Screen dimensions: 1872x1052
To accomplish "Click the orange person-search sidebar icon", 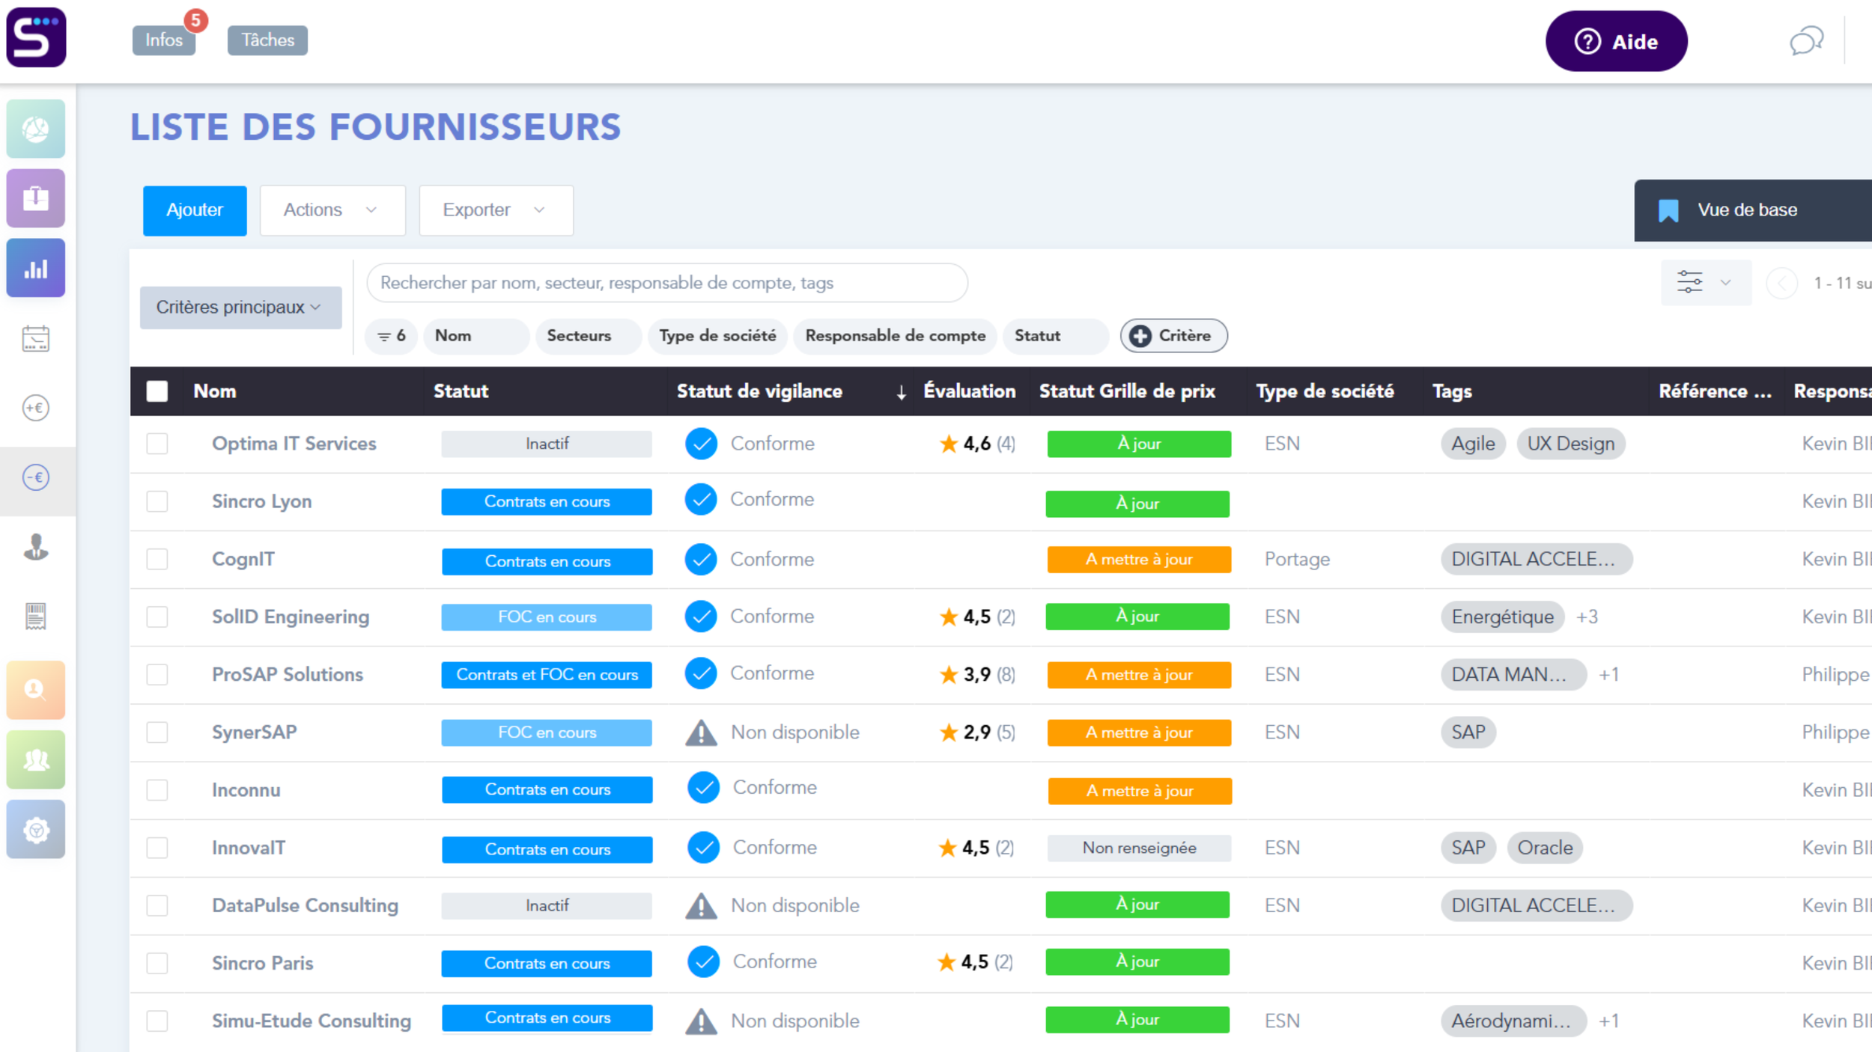I will (35, 689).
